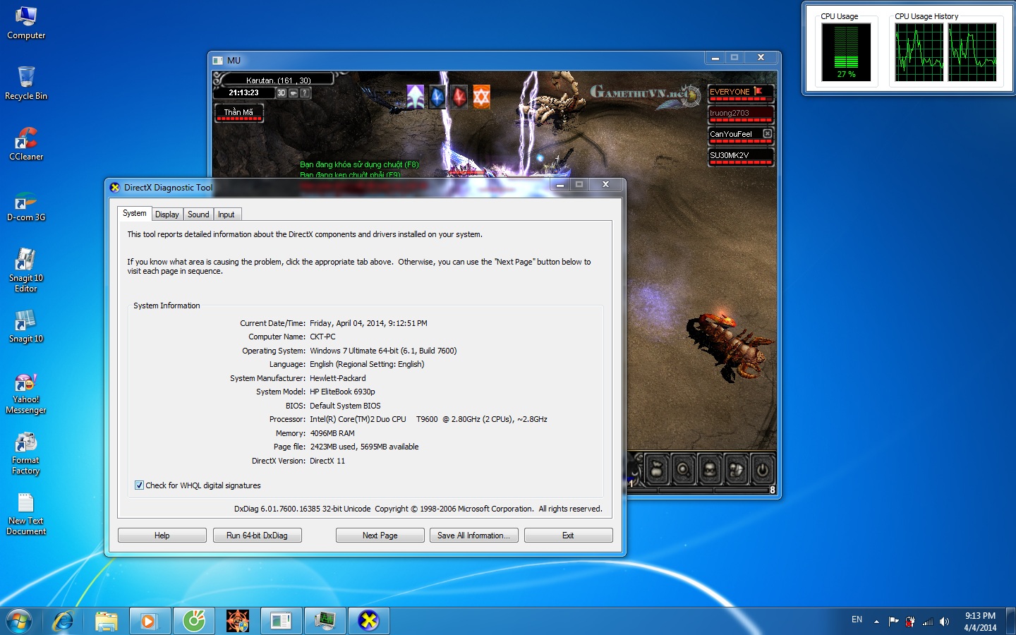Open the D-com 3G desktop shortcut

click(26, 205)
